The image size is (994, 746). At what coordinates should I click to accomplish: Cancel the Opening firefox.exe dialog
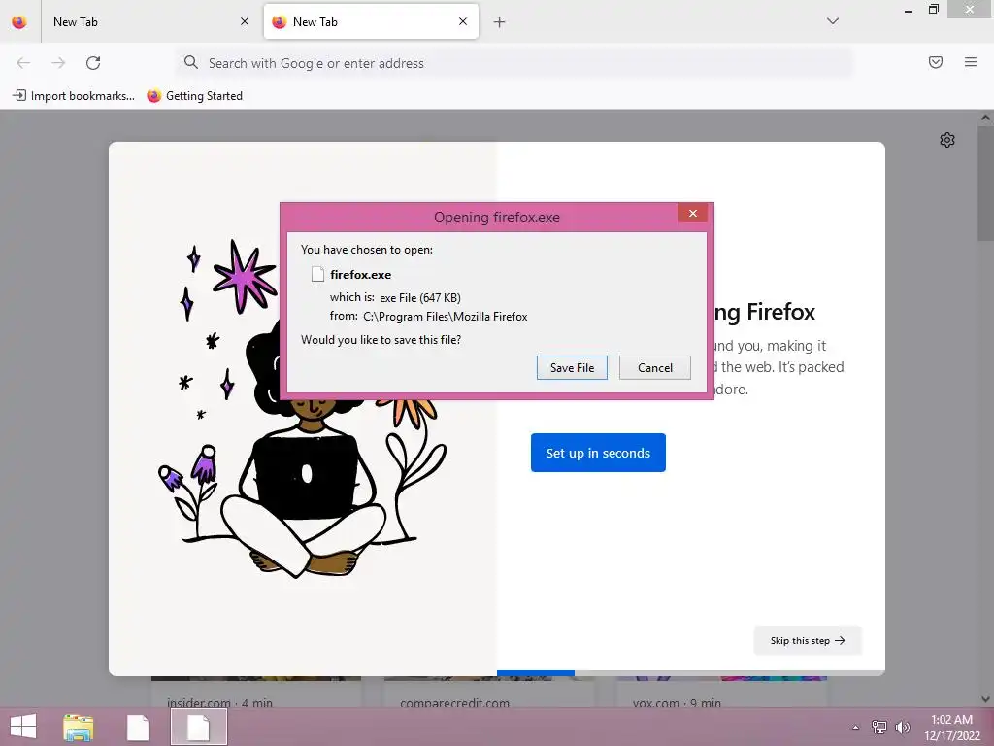coord(655,368)
